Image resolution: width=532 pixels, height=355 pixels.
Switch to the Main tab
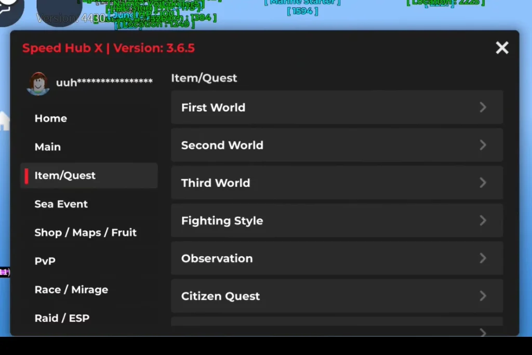89,147
